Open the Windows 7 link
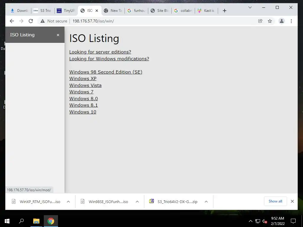 point(81,92)
